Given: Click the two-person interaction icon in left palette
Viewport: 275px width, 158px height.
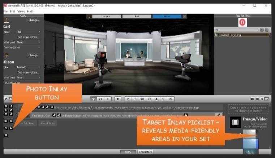Looking at the screenshot, I should 11,110.
